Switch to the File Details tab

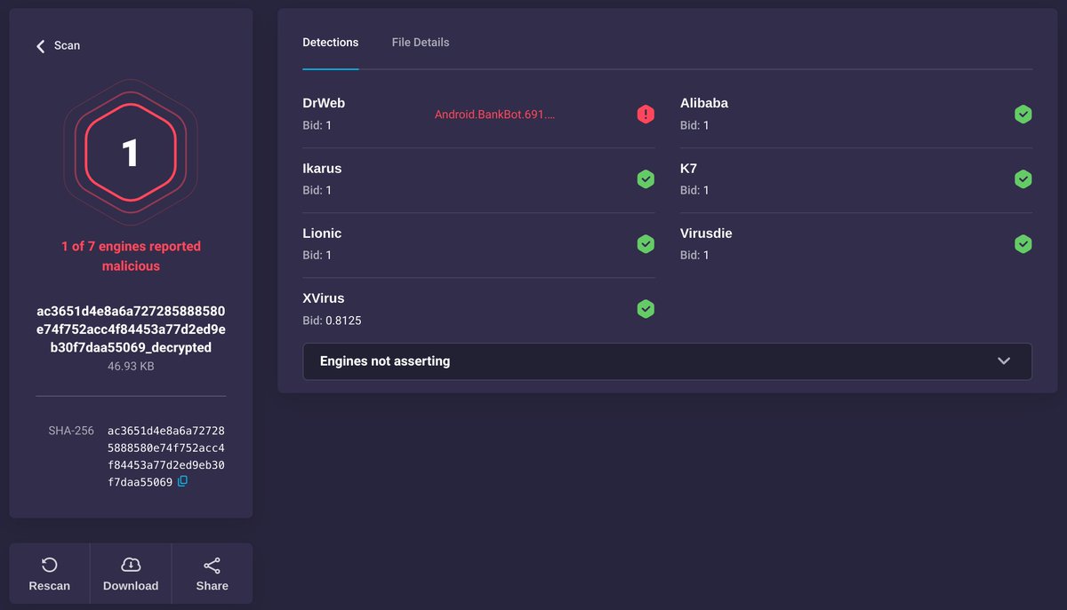(x=420, y=42)
